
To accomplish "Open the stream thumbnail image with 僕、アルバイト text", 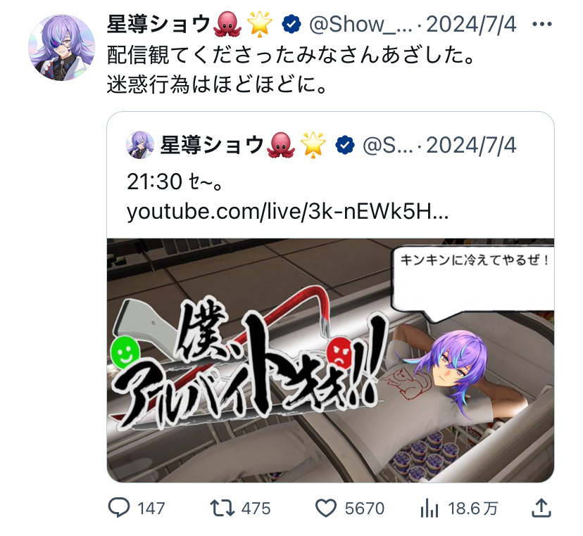I will (330, 360).
